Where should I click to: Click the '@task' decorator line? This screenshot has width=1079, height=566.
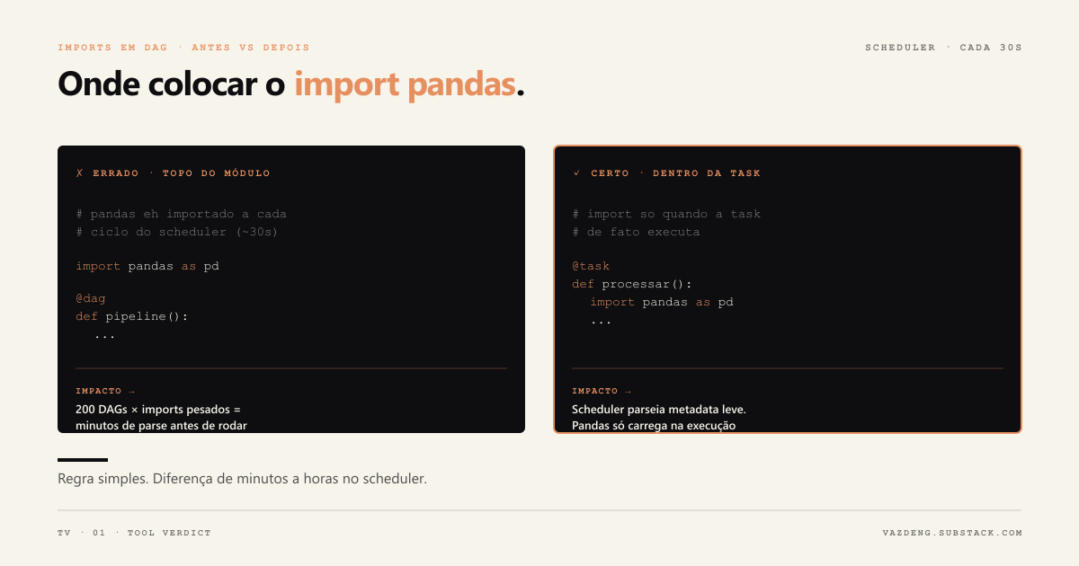tap(591, 266)
